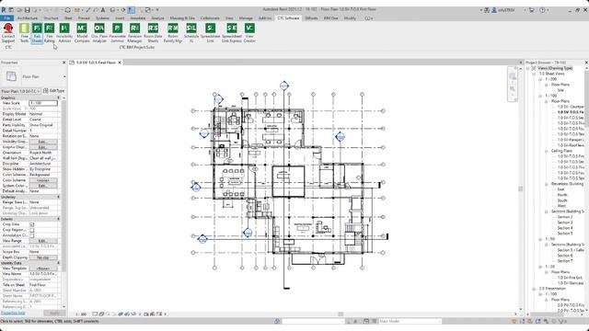Launch the Free Tools button

point(24,33)
